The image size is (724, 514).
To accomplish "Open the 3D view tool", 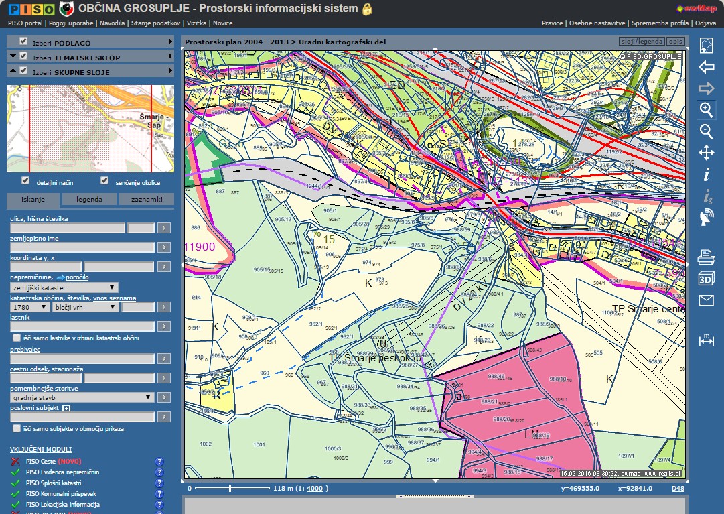I will (x=706, y=279).
